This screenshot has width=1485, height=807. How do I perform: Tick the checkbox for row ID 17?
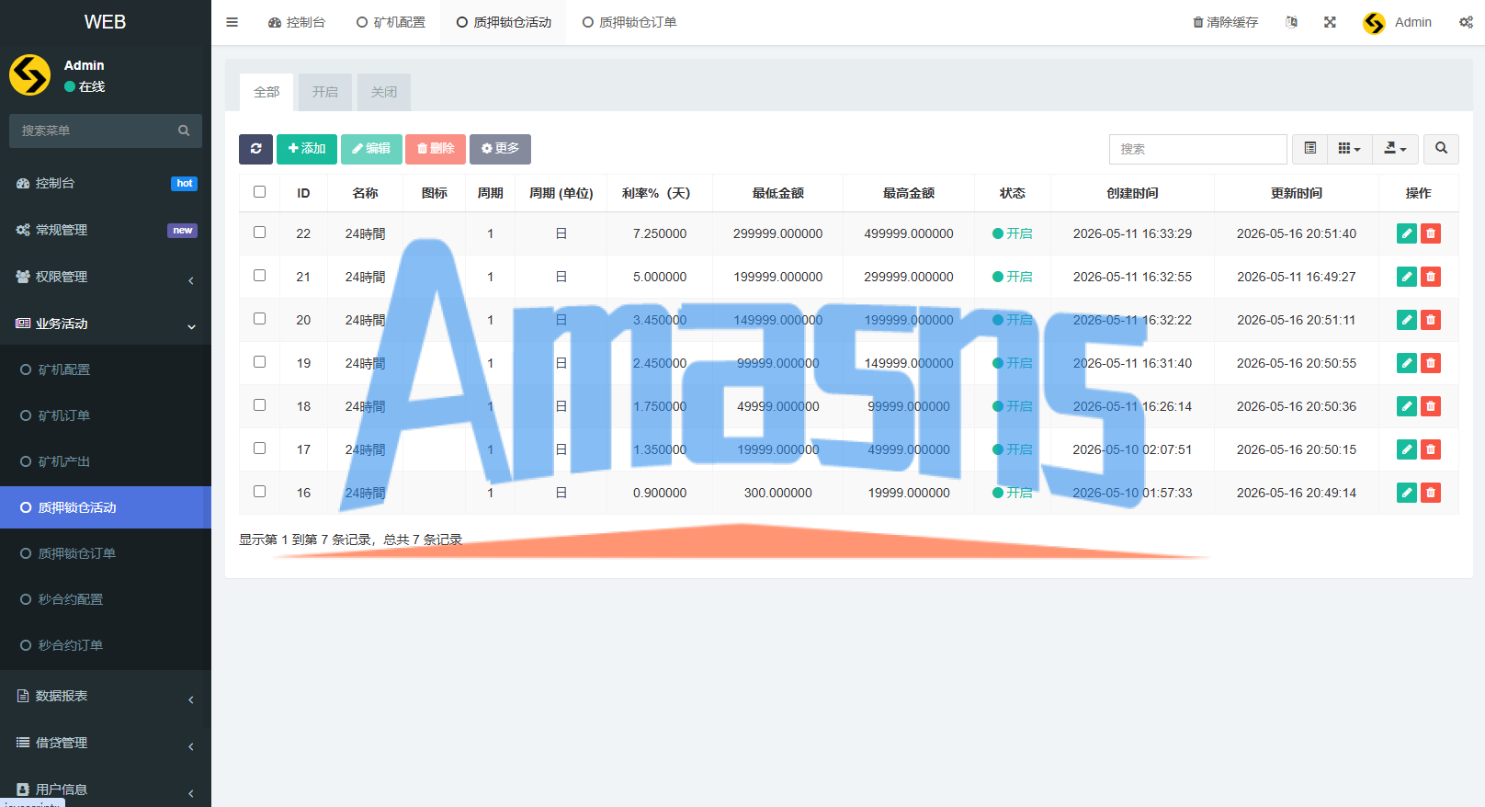click(x=259, y=449)
